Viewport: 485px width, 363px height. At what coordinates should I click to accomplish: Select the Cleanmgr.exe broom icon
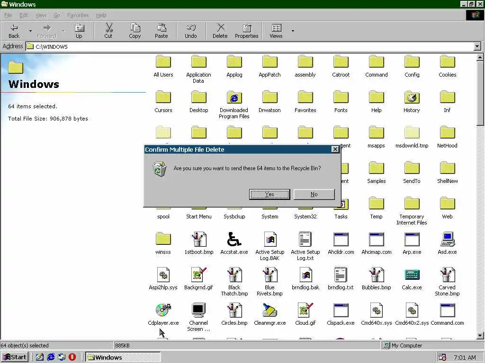pyautogui.click(x=269, y=310)
